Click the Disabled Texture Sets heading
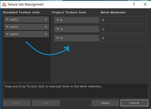This screenshot has height=109, width=151. pyautogui.click(x=21, y=12)
